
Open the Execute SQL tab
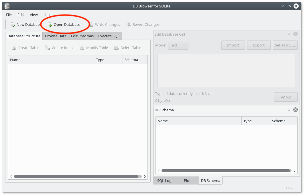pos(109,36)
